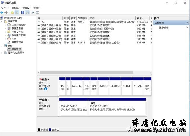Sort by the 布局 column header

click(66, 18)
